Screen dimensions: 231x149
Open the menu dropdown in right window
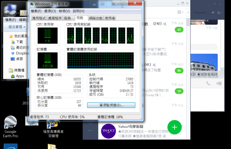point(220,13)
